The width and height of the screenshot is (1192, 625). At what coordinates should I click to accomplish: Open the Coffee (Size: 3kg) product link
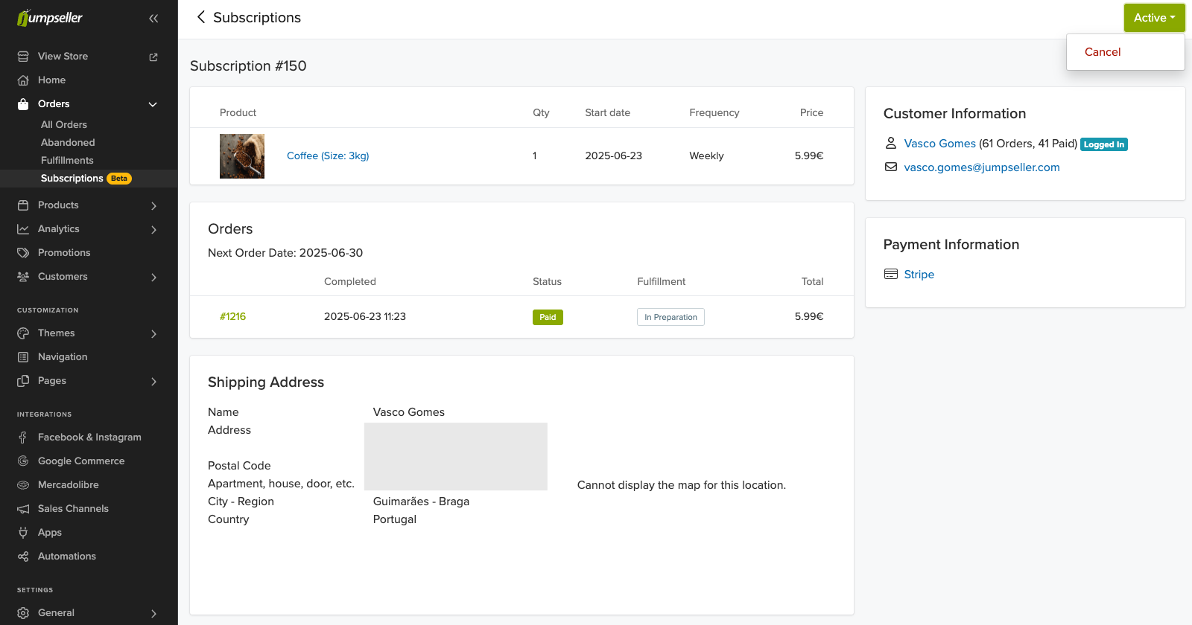click(328, 156)
